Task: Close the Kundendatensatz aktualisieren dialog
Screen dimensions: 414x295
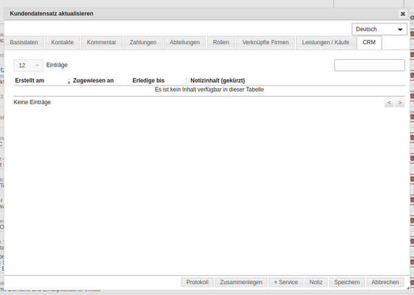Action: [403, 13]
